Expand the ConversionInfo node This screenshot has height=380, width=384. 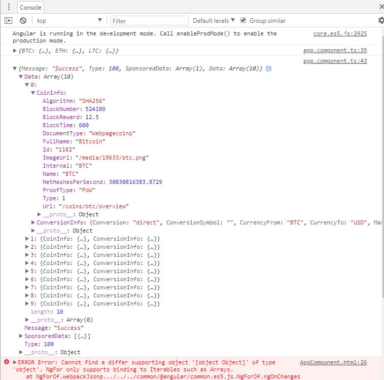(33, 222)
